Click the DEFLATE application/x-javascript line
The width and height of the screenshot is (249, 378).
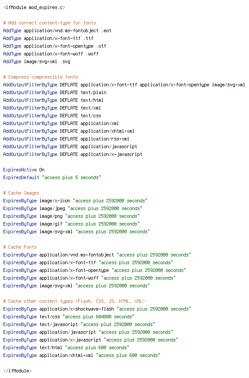pyautogui.click(x=73, y=154)
